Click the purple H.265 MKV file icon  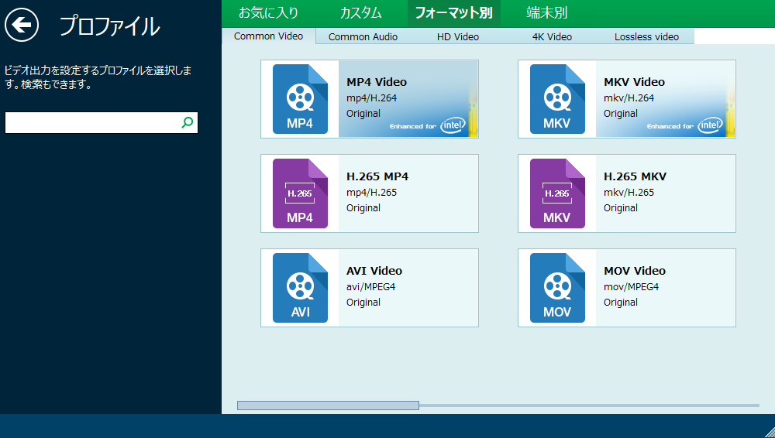click(x=557, y=193)
